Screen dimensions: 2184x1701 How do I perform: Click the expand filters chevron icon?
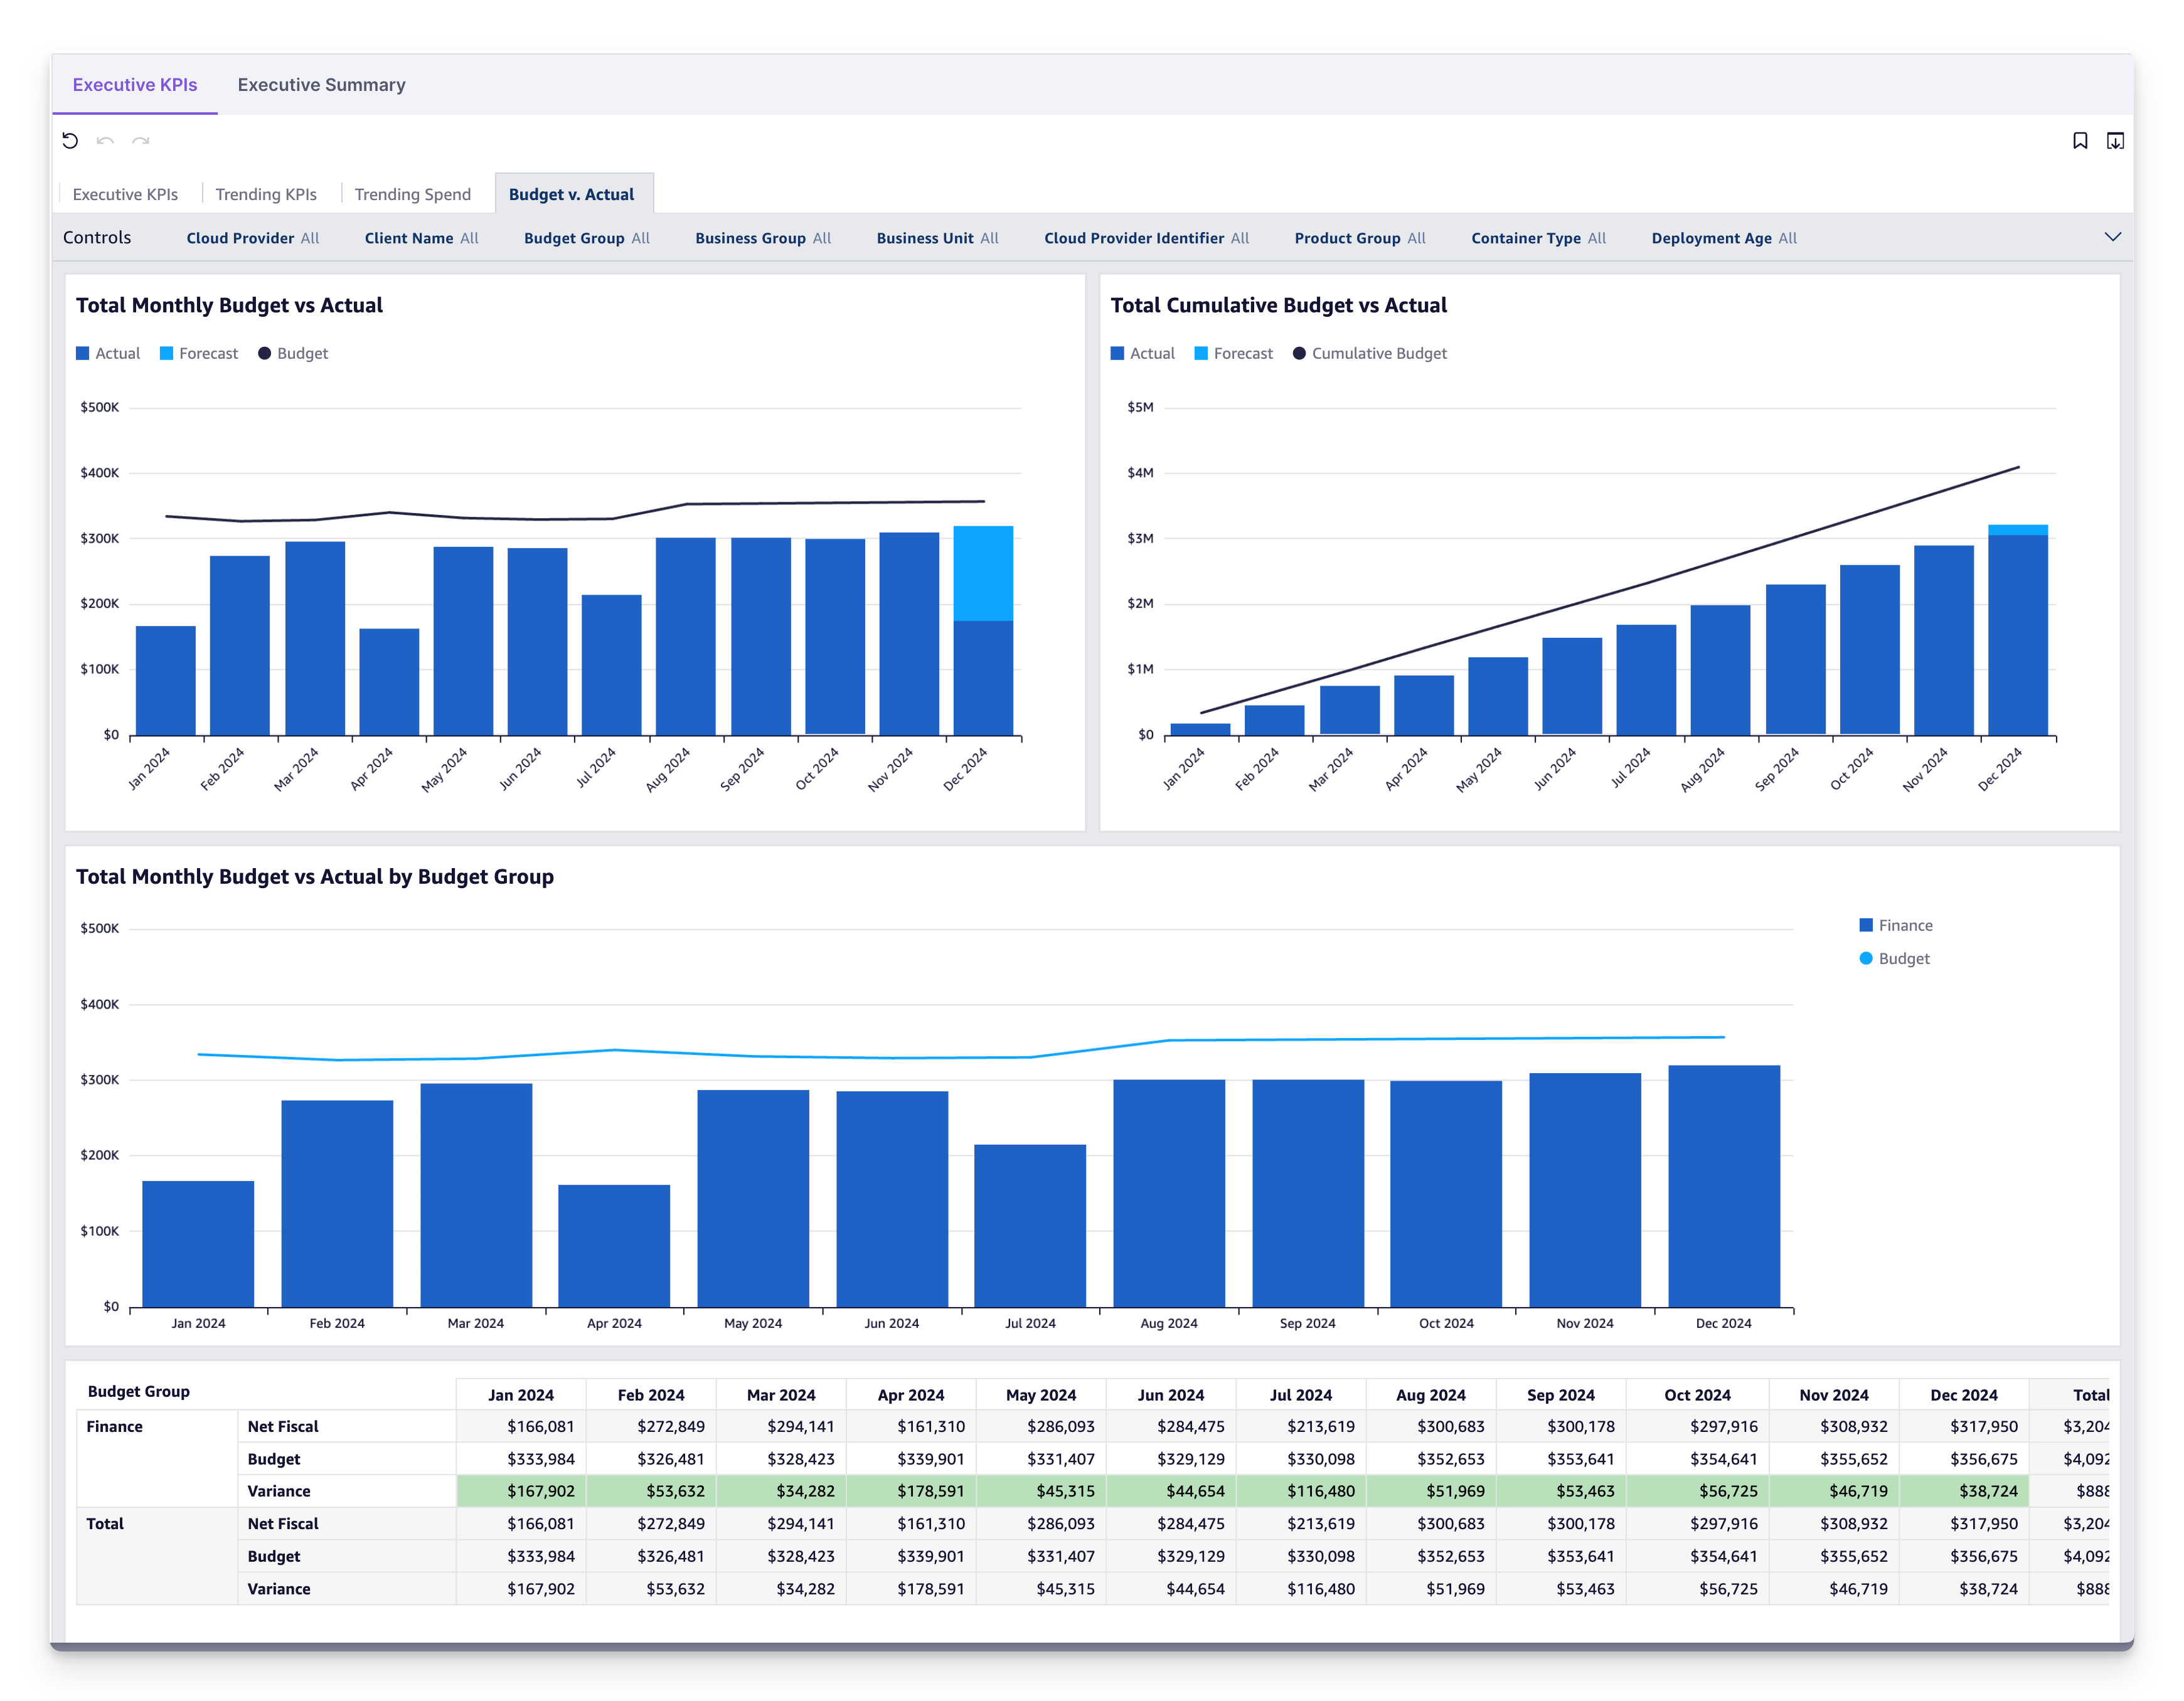(2113, 236)
